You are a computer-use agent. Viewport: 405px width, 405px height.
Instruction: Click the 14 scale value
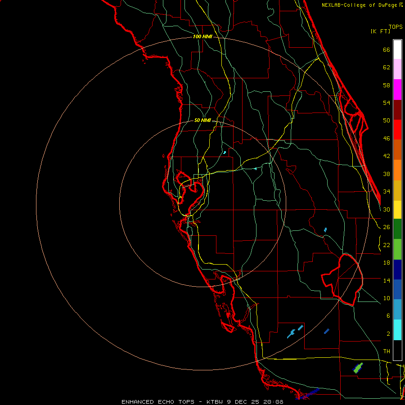click(387, 280)
